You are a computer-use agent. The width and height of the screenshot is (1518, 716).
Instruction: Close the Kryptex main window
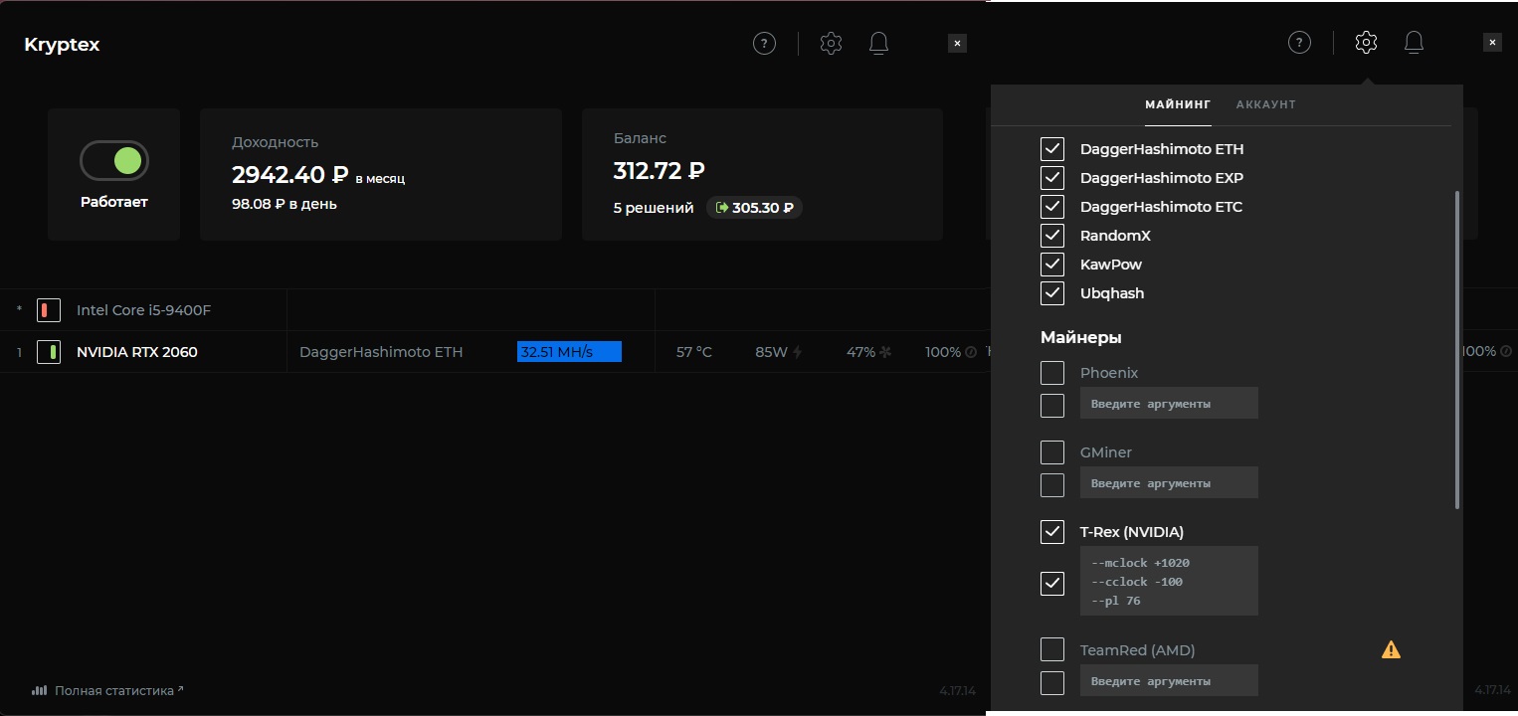point(957,43)
